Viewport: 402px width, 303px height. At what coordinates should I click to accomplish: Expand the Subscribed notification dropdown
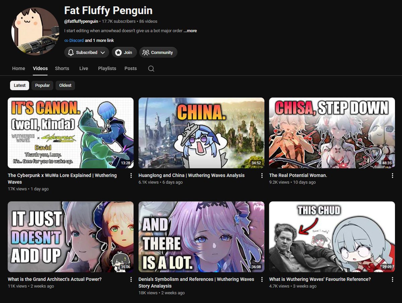87,52
